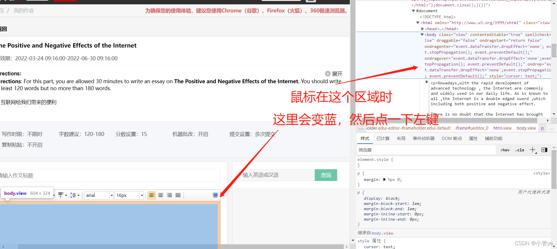The image size is (557, 249).
Task: Switch to the 已计算 tab
Action: tap(383, 139)
